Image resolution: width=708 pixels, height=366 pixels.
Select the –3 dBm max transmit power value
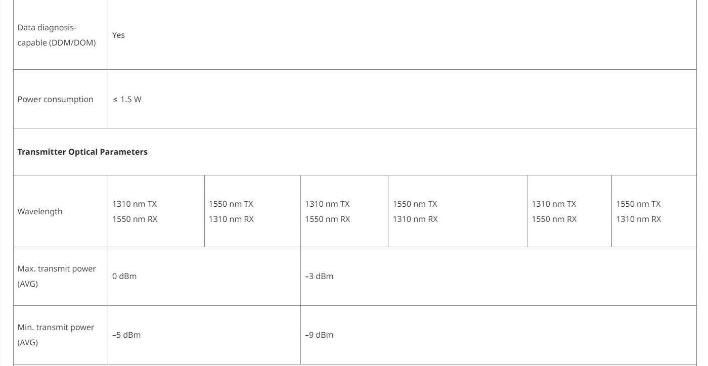319,277
